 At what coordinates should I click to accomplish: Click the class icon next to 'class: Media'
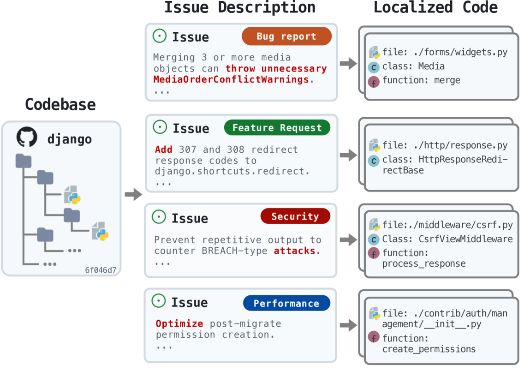click(x=374, y=67)
